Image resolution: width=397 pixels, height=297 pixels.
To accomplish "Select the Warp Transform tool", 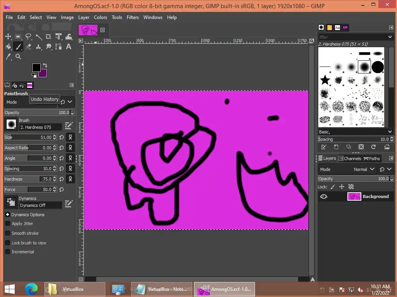I will click(69, 37).
